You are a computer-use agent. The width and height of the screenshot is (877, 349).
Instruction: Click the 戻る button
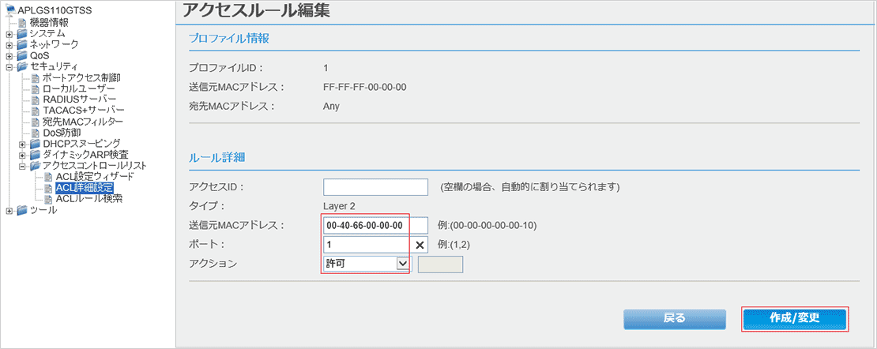(675, 318)
